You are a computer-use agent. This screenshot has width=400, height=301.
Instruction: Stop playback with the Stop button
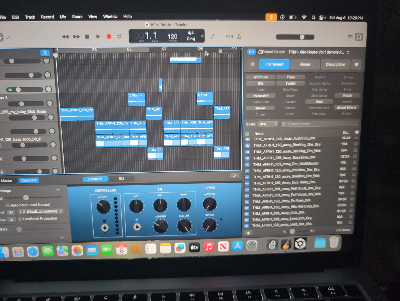[x=87, y=37]
